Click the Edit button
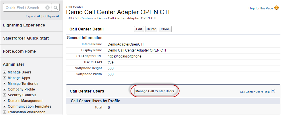The image size is (283, 115). [x=139, y=29]
